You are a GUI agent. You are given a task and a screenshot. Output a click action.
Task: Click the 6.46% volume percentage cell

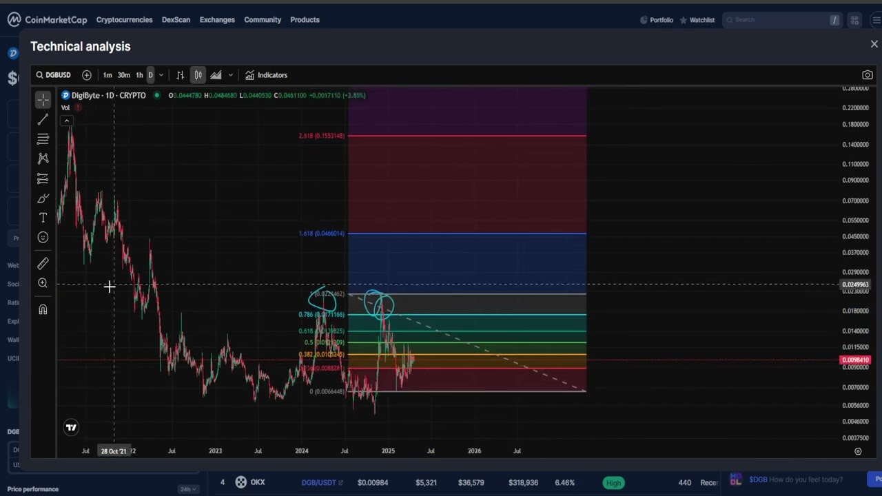click(x=564, y=483)
